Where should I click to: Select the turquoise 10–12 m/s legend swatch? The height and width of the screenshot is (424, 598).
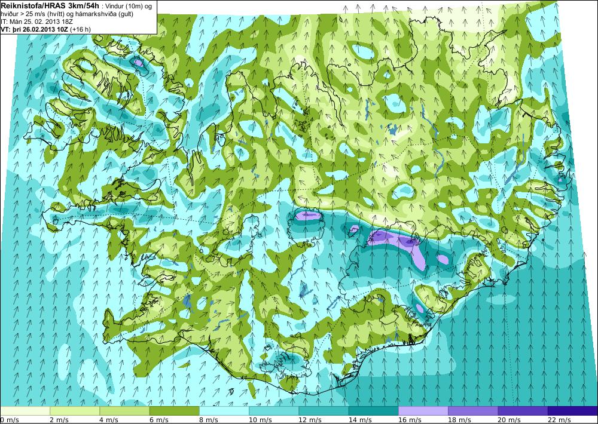tap(274, 411)
